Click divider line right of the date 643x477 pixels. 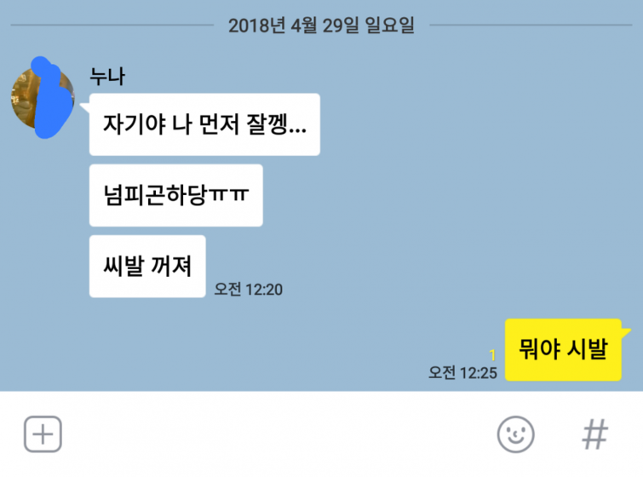point(531,25)
